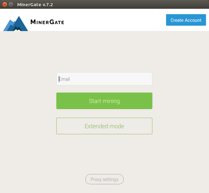This screenshot has width=209, height=193.
Task: Focus the Email input field
Action: 104,79
